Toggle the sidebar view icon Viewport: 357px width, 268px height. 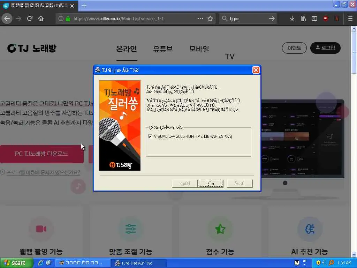pyautogui.click(x=314, y=18)
